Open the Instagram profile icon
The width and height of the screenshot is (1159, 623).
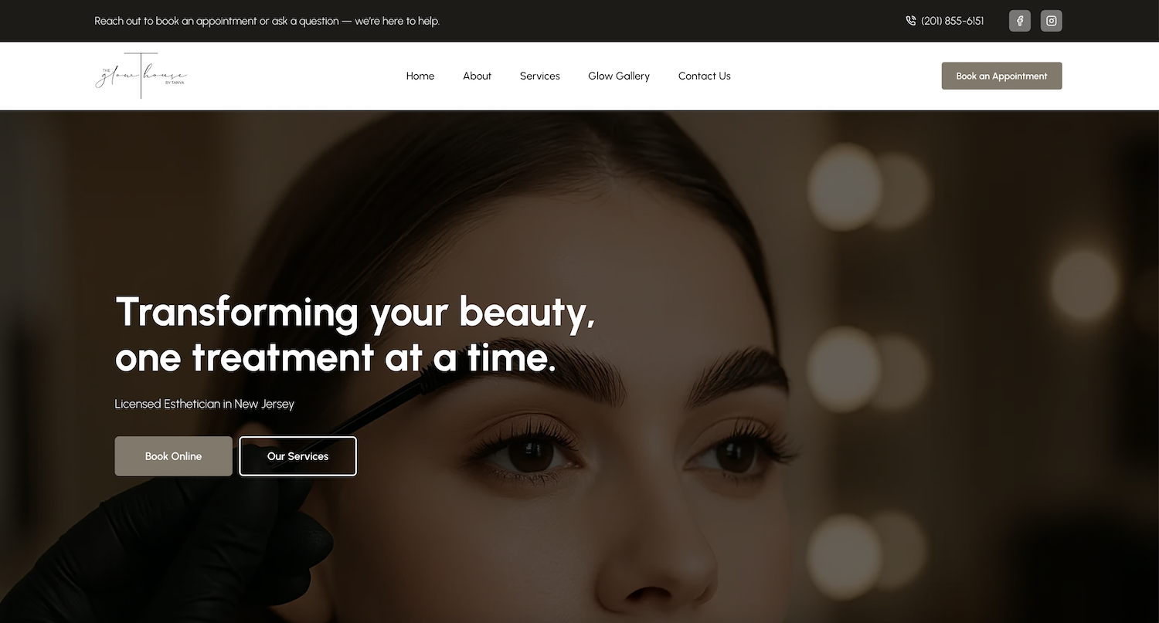click(x=1052, y=21)
